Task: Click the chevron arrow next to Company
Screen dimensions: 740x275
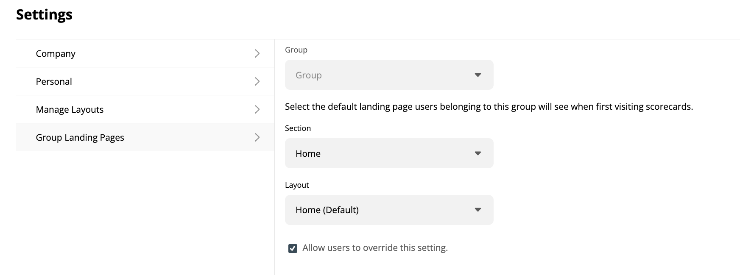Action: click(x=257, y=53)
